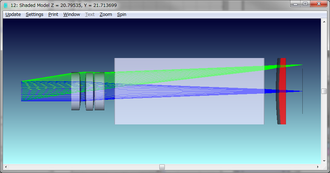The image size is (330, 173).
Task: Click the horizontal scrollbar thumb
Action: click(x=162, y=167)
